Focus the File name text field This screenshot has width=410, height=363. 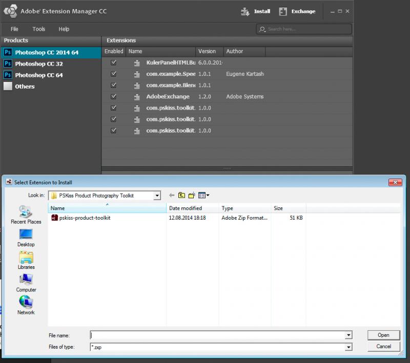pyautogui.click(x=218, y=335)
